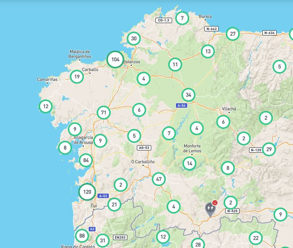Click the N-642 road shield
293x248 pixels.
[212, 29]
